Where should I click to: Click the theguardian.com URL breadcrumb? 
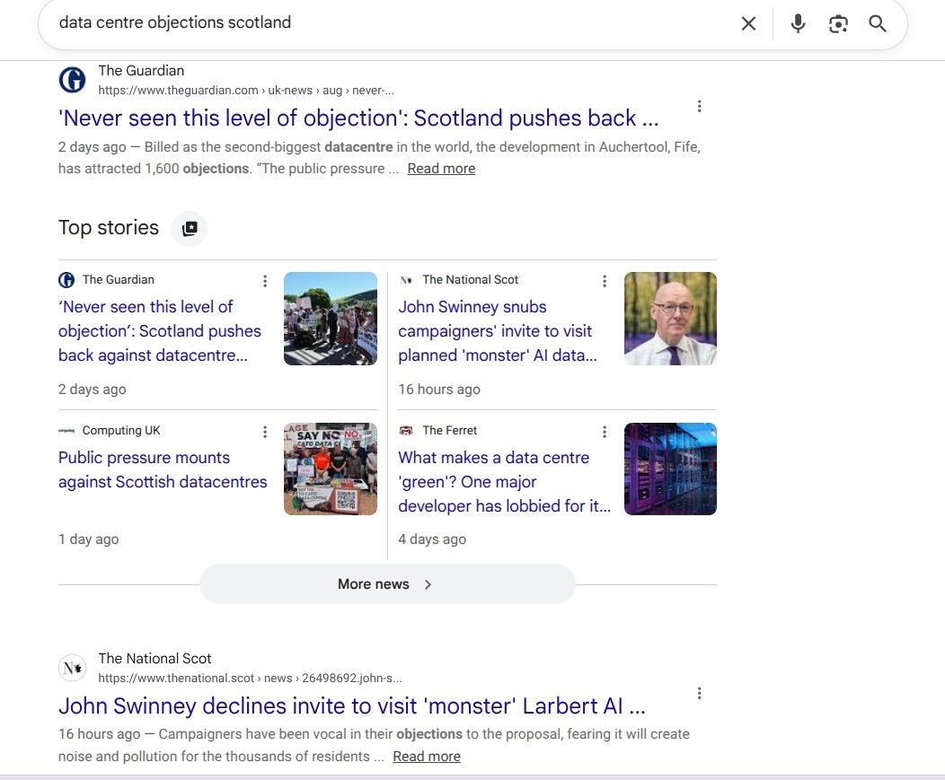(246, 91)
